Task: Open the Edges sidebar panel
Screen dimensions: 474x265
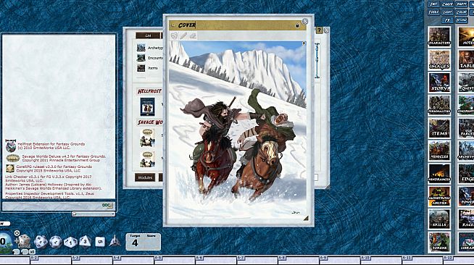Action: pyautogui.click(x=466, y=173)
